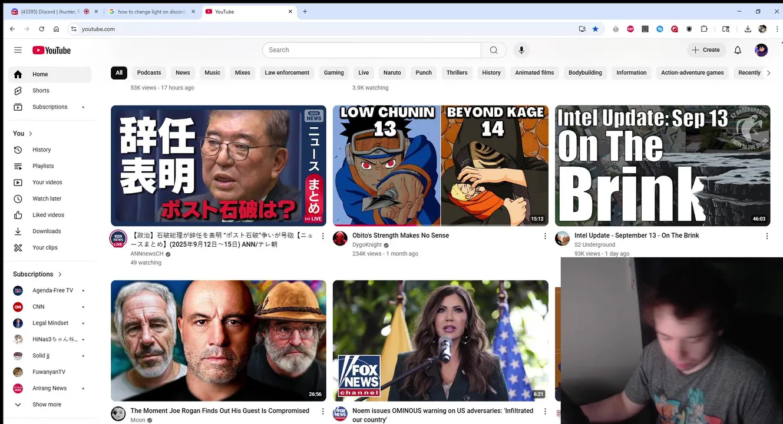Select the Naruto filter chip
Screen dimensions: 783x424
(x=392, y=73)
